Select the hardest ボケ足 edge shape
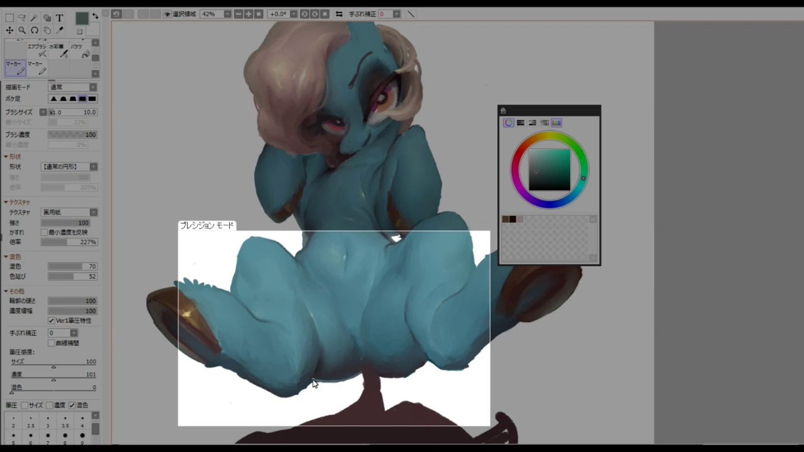The height and width of the screenshot is (452, 804). 92,99
